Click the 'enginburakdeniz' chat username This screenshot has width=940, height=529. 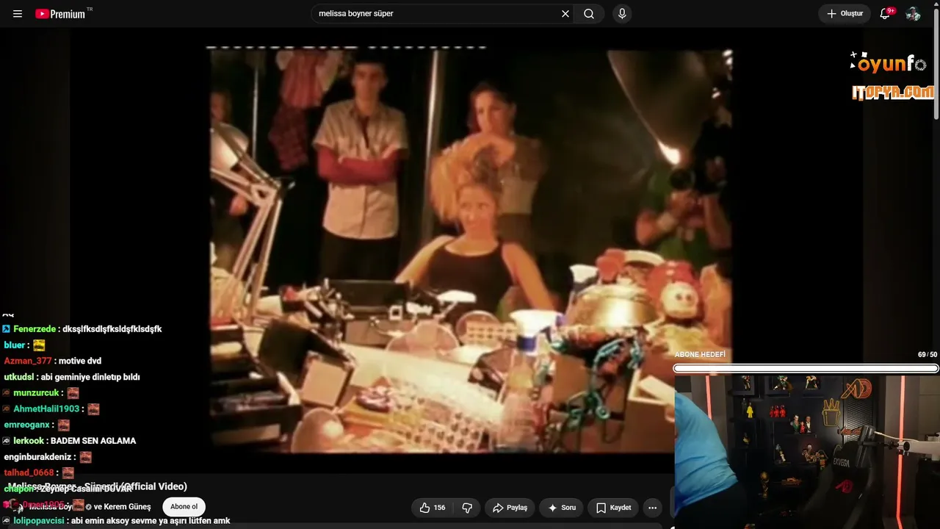37,457
